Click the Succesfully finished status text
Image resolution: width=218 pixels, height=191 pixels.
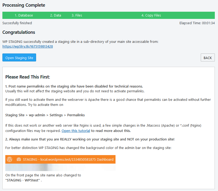tap(17, 23)
